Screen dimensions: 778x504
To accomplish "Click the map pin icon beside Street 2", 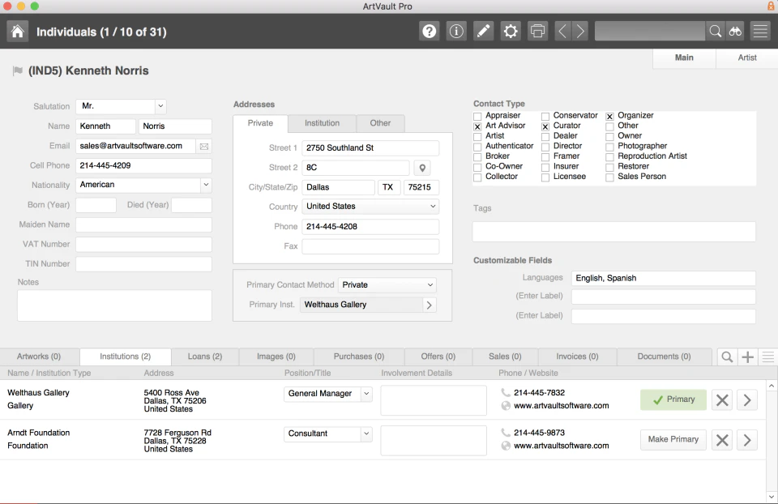I will click(422, 168).
